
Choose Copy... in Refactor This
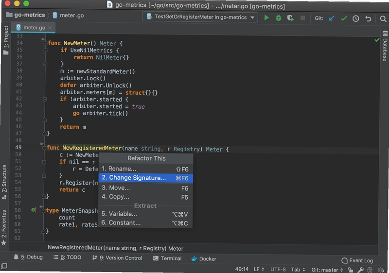(145, 197)
